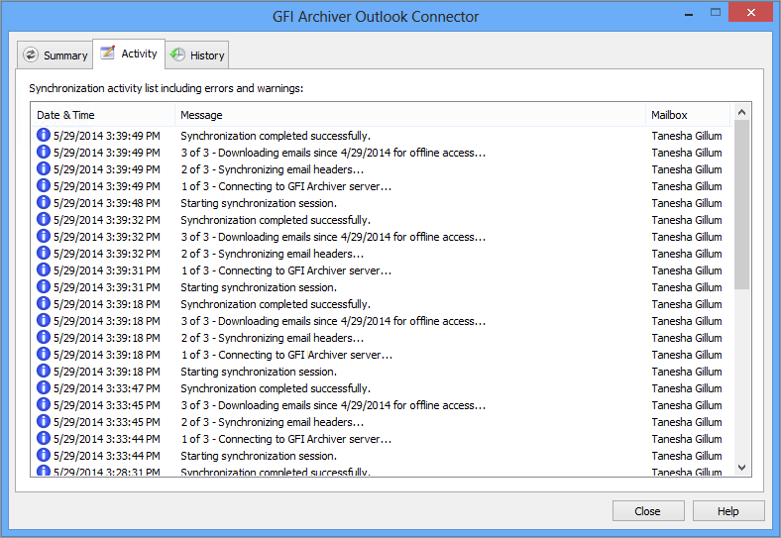Click info icon for 3:33:47 PM Synchronization completed row

click(44, 387)
